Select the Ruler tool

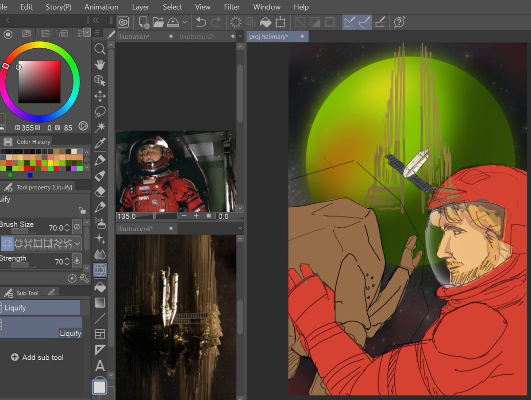[100, 350]
